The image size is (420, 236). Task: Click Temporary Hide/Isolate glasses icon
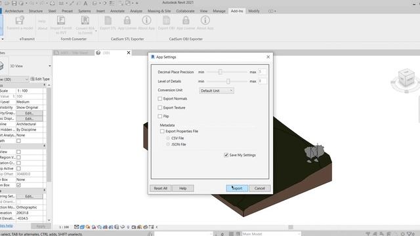tap(123, 227)
